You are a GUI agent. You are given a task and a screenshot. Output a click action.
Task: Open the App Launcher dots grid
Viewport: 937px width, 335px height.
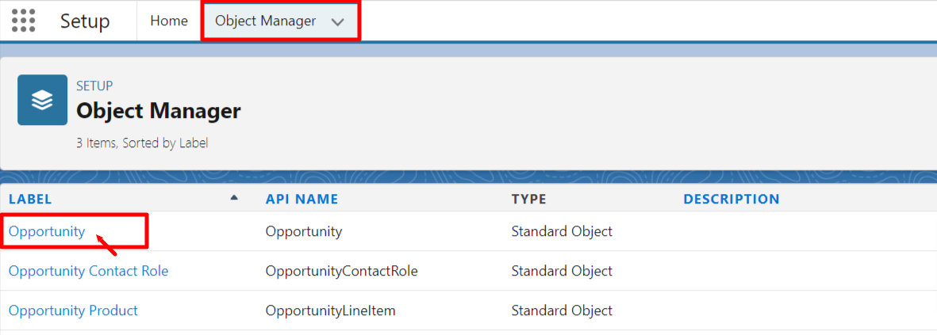(x=23, y=21)
